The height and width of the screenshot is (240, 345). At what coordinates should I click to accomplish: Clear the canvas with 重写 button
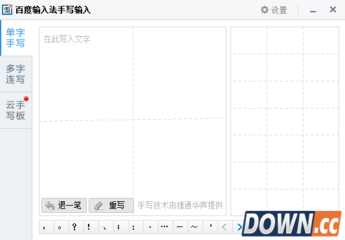click(x=111, y=206)
